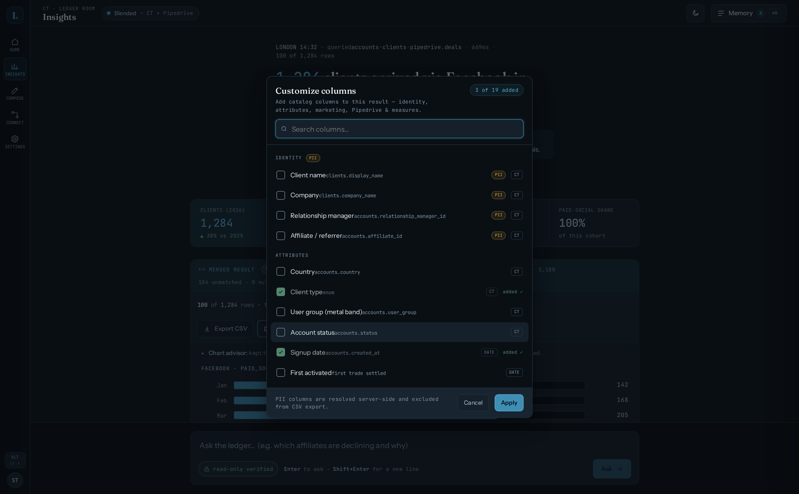Click the merged result link icon
This screenshot has height=494, width=799.
tap(202, 269)
